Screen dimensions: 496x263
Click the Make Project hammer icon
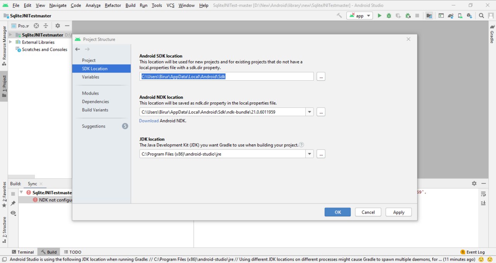click(x=339, y=16)
